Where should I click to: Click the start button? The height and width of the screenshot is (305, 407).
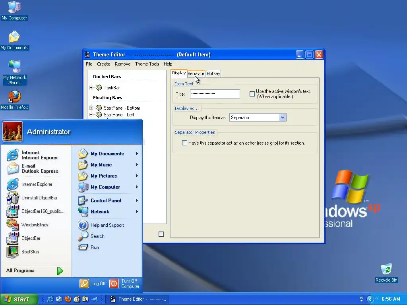[x=19, y=299]
